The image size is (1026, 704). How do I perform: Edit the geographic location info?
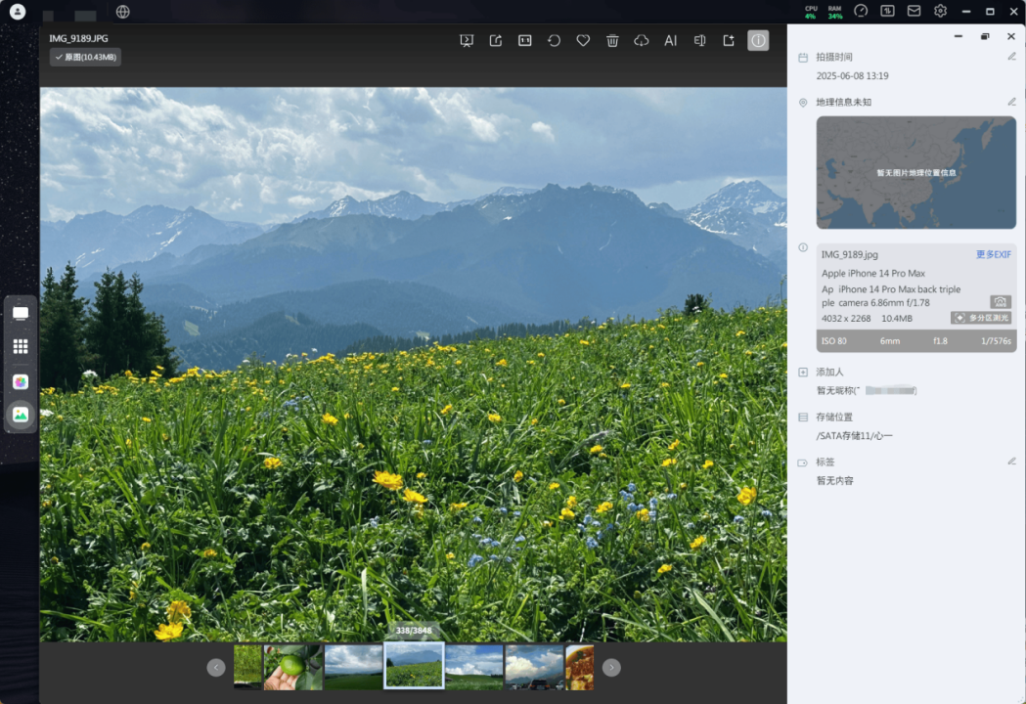pyautogui.click(x=1011, y=102)
